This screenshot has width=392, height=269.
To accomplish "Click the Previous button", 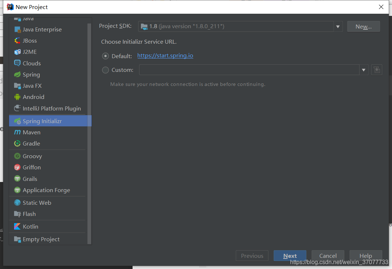I will point(252,256).
